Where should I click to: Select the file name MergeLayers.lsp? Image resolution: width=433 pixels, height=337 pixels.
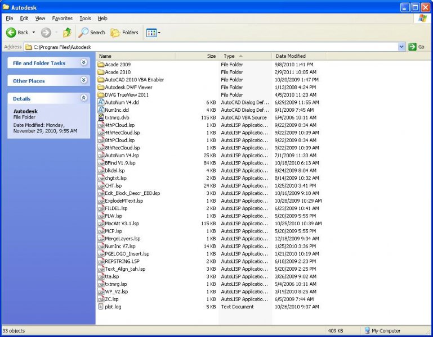123,239
